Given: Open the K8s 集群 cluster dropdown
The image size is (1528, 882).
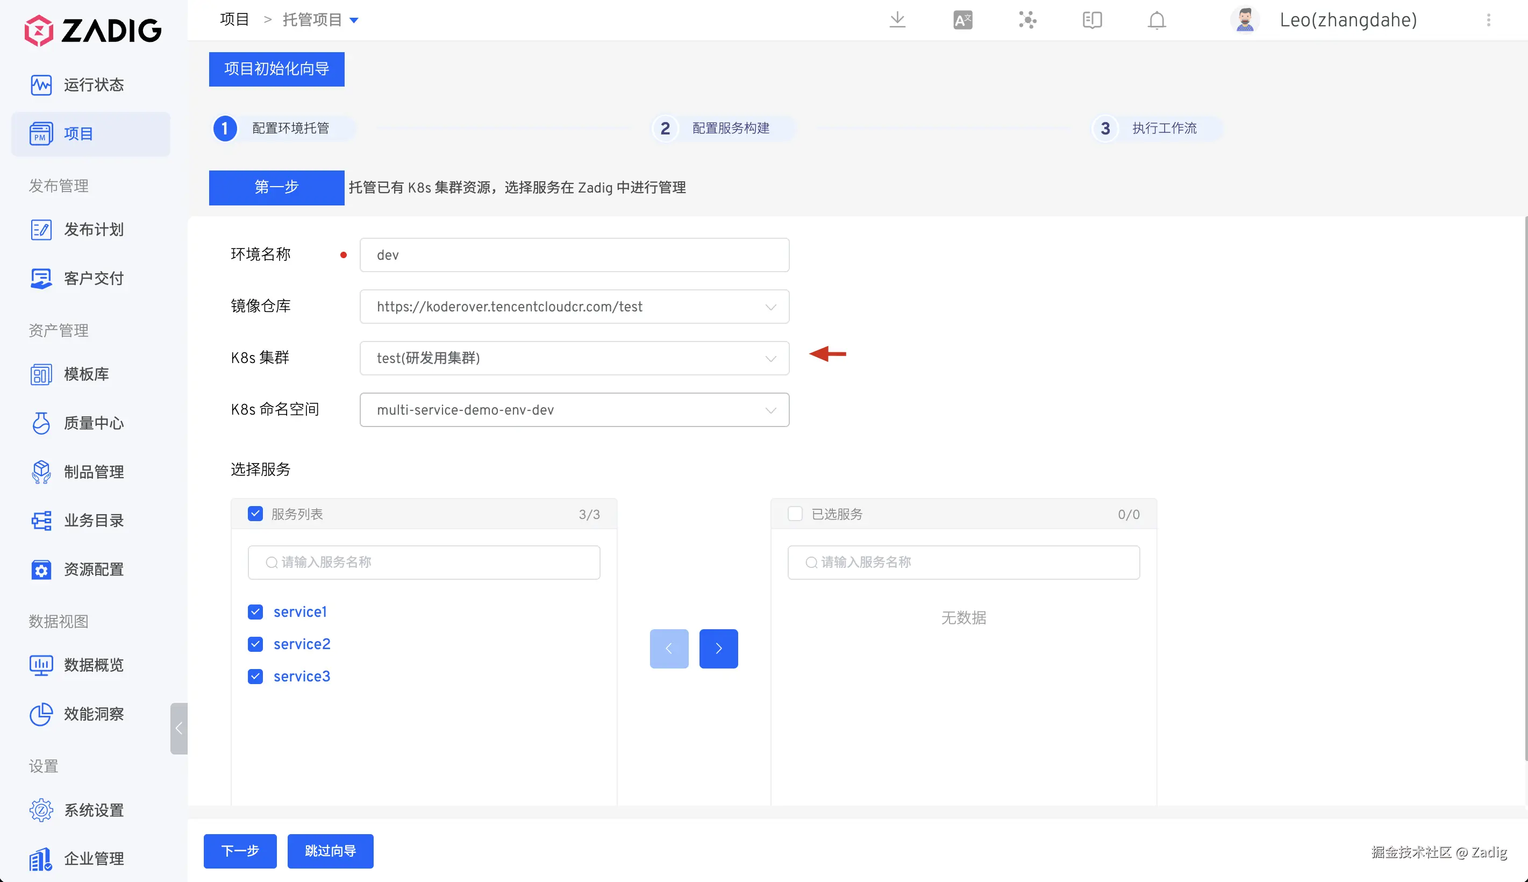Looking at the screenshot, I should tap(574, 358).
